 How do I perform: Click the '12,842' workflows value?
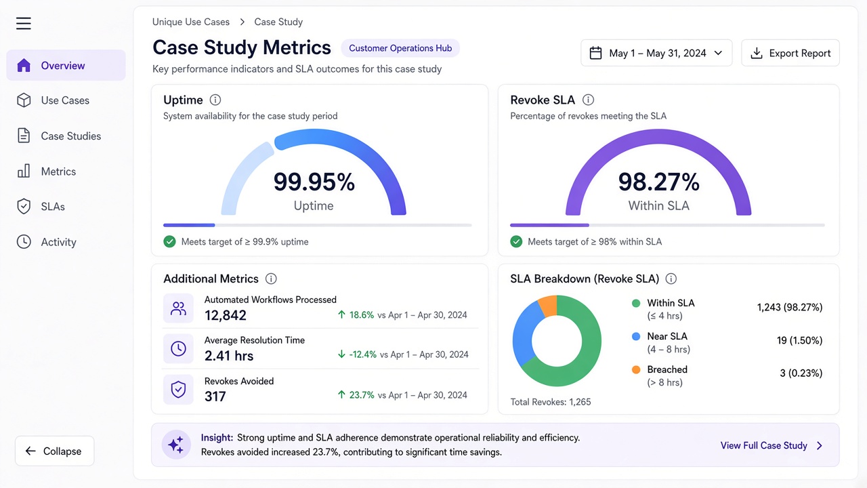tap(226, 315)
